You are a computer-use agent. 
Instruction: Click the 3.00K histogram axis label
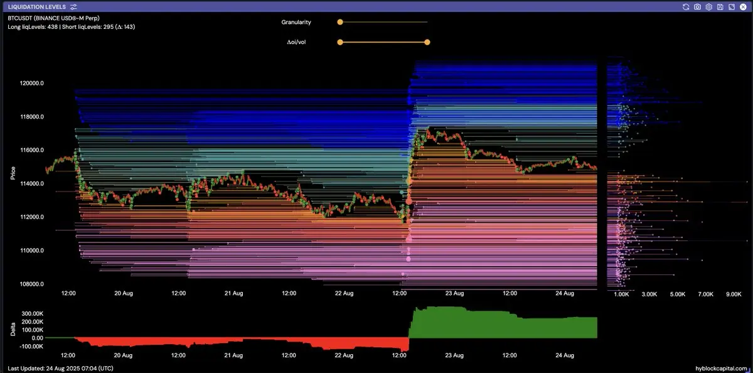(x=649, y=294)
